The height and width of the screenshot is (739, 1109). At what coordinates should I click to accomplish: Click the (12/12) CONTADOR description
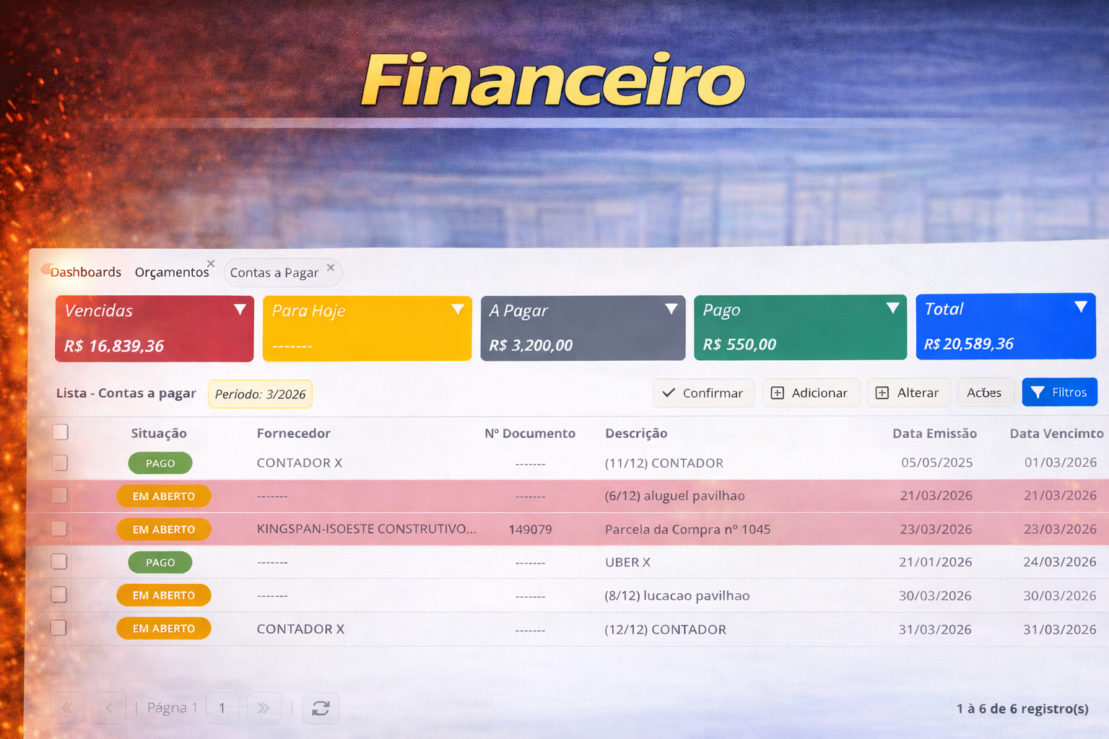[x=665, y=629]
